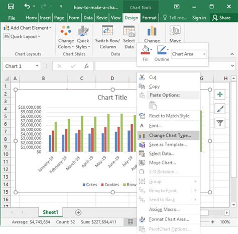Click vertical scrollbar down arrow
The image size is (238, 234).
233,205
